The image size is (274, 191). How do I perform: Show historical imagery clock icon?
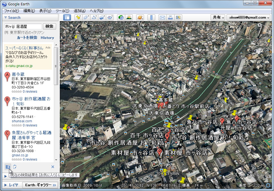tap(121, 17)
